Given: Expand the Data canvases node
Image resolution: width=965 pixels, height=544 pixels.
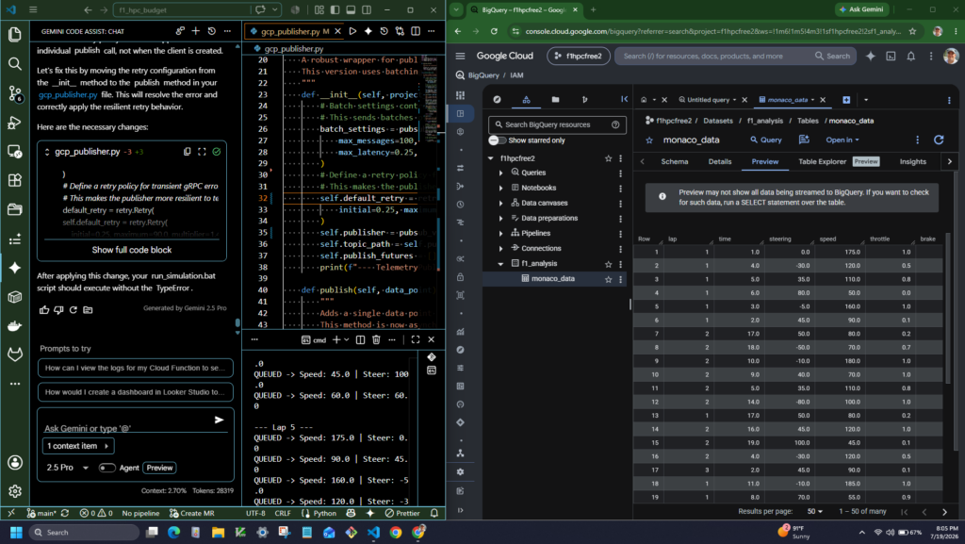Looking at the screenshot, I should pyautogui.click(x=500, y=203).
